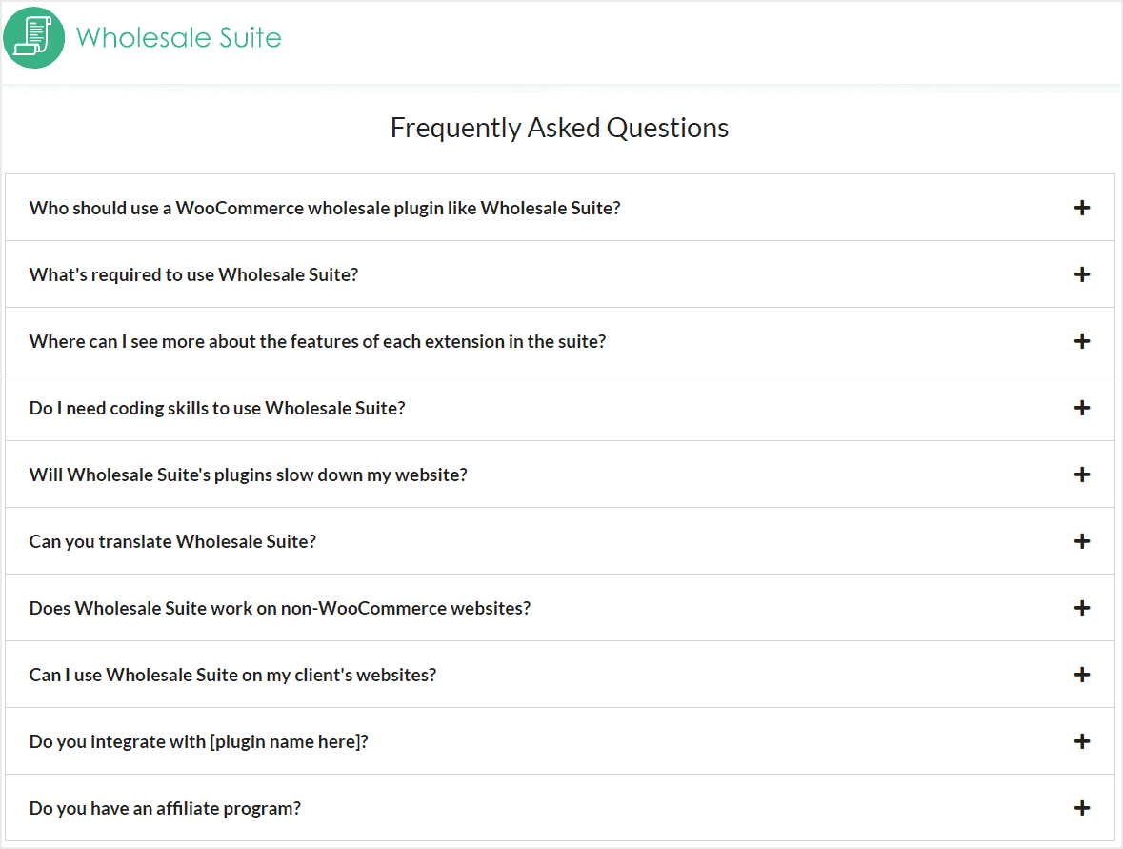This screenshot has height=849, width=1123.
Task: Click plus icon next to coding skills question
Action: 1081,408
